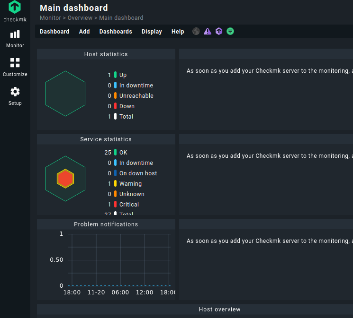Open the Customize sidebar menu

[x=15, y=68]
